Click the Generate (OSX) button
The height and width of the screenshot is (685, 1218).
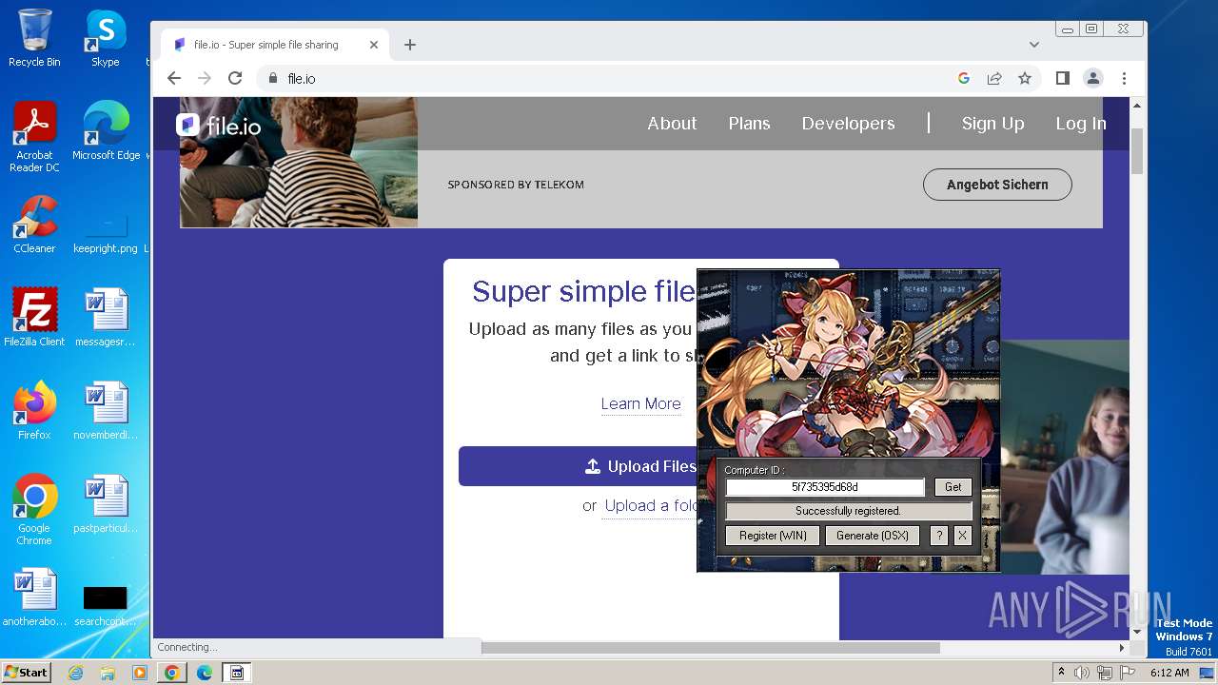pos(873,536)
